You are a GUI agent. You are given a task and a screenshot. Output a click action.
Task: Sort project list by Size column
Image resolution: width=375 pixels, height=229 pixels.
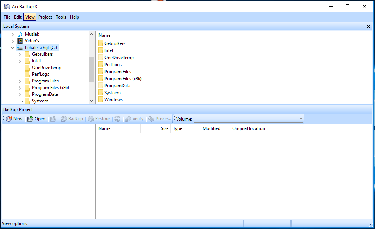[156, 128]
